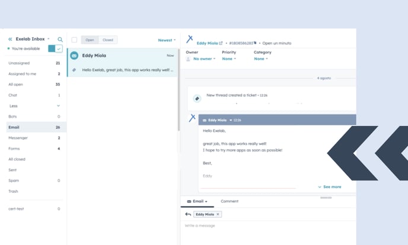Switch to the Comment tab in composer
408x245 pixels.
click(x=230, y=201)
